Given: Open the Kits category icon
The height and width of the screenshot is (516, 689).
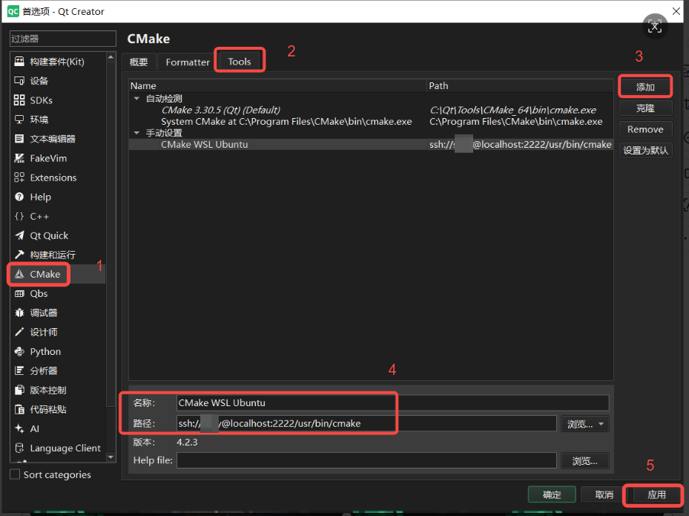Looking at the screenshot, I should (x=19, y=62).
